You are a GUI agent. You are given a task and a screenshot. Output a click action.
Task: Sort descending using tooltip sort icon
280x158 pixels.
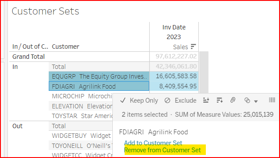[219, 101]
